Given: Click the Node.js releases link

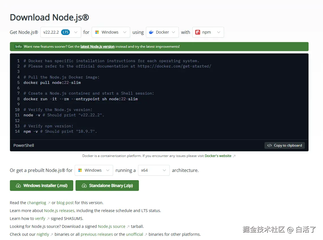Looking at the screenshot, I should pyautogui.click(x=59, y=210).
